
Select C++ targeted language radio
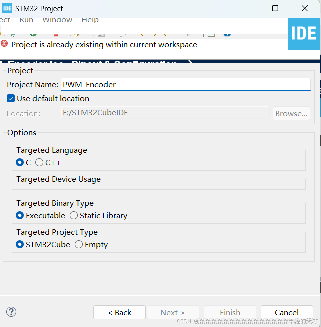39,162
